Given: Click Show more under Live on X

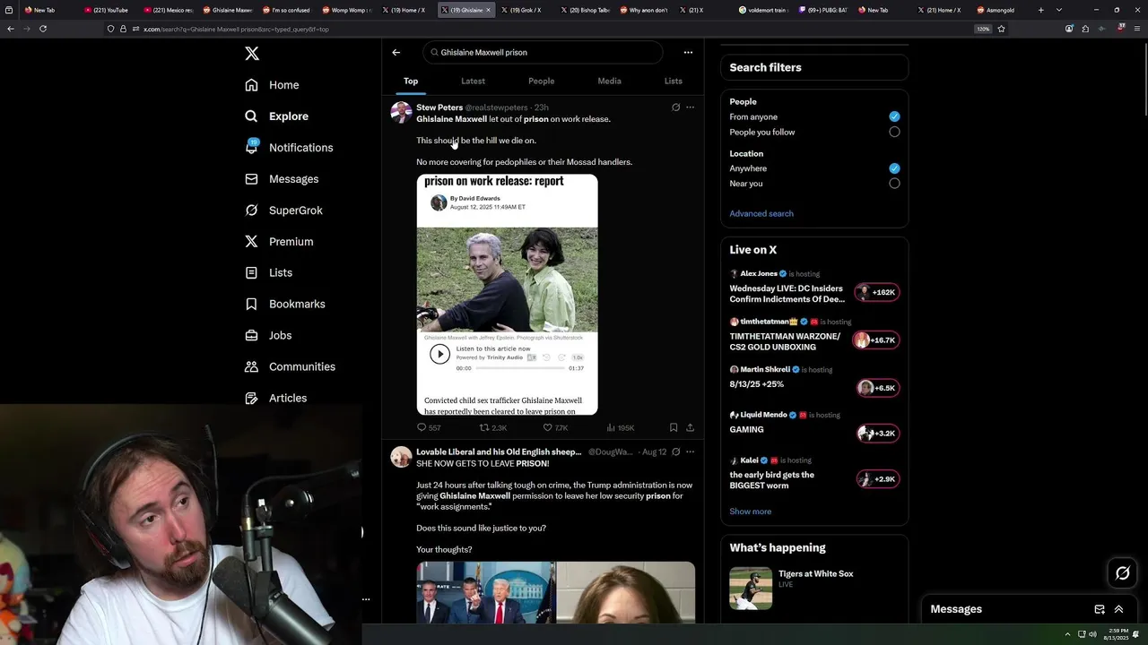Looking at the screenshot, I should point(750,512).
